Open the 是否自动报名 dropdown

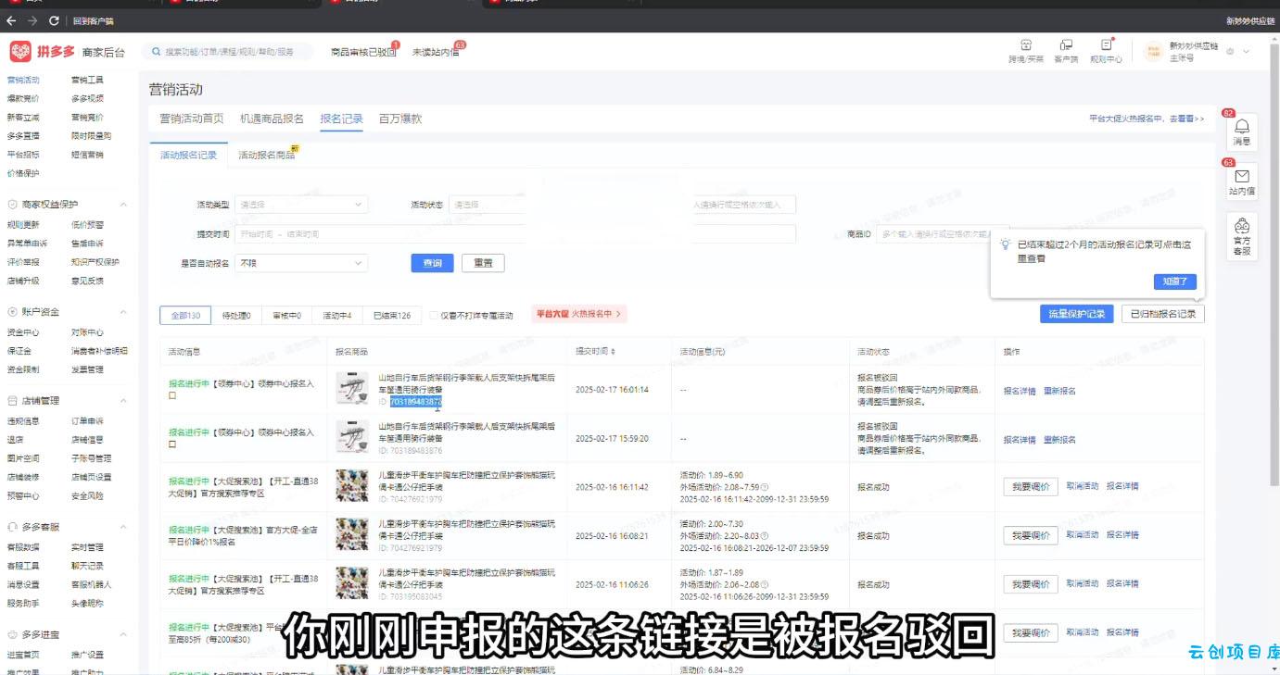point(301,263)
